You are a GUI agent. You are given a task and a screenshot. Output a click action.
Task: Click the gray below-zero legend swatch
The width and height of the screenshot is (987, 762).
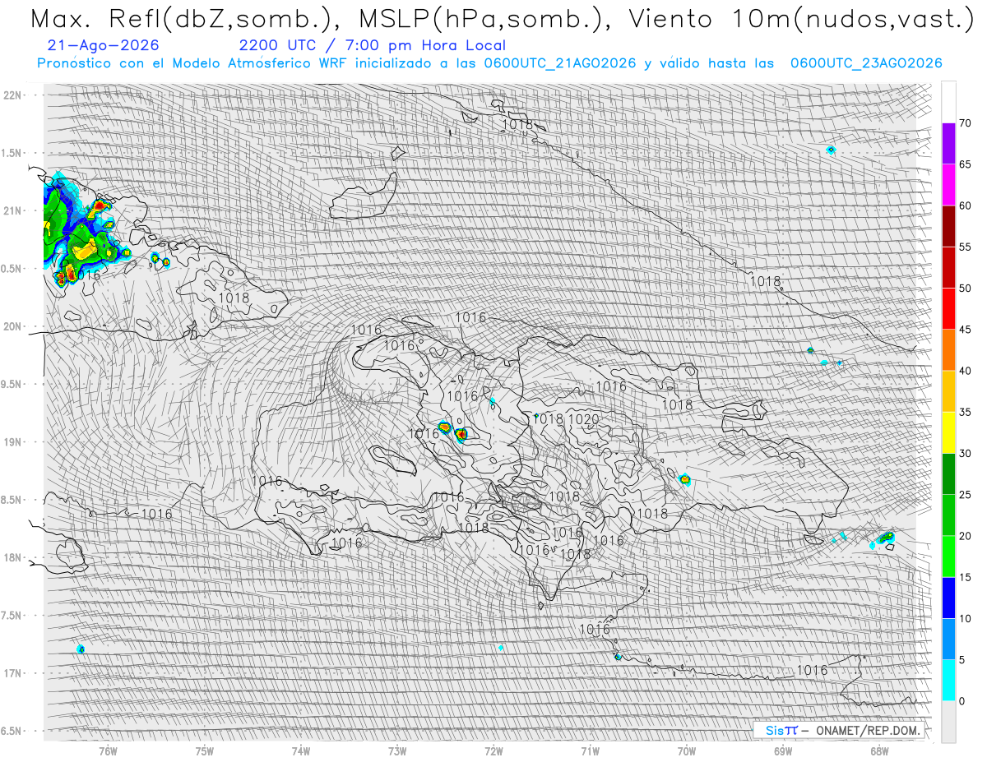[948, 722]
